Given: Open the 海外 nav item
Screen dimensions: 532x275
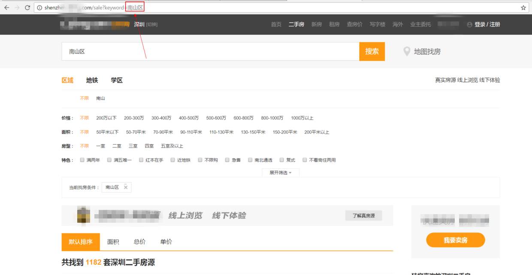Looking at the screenshot, I should click(x=398, y=24).
